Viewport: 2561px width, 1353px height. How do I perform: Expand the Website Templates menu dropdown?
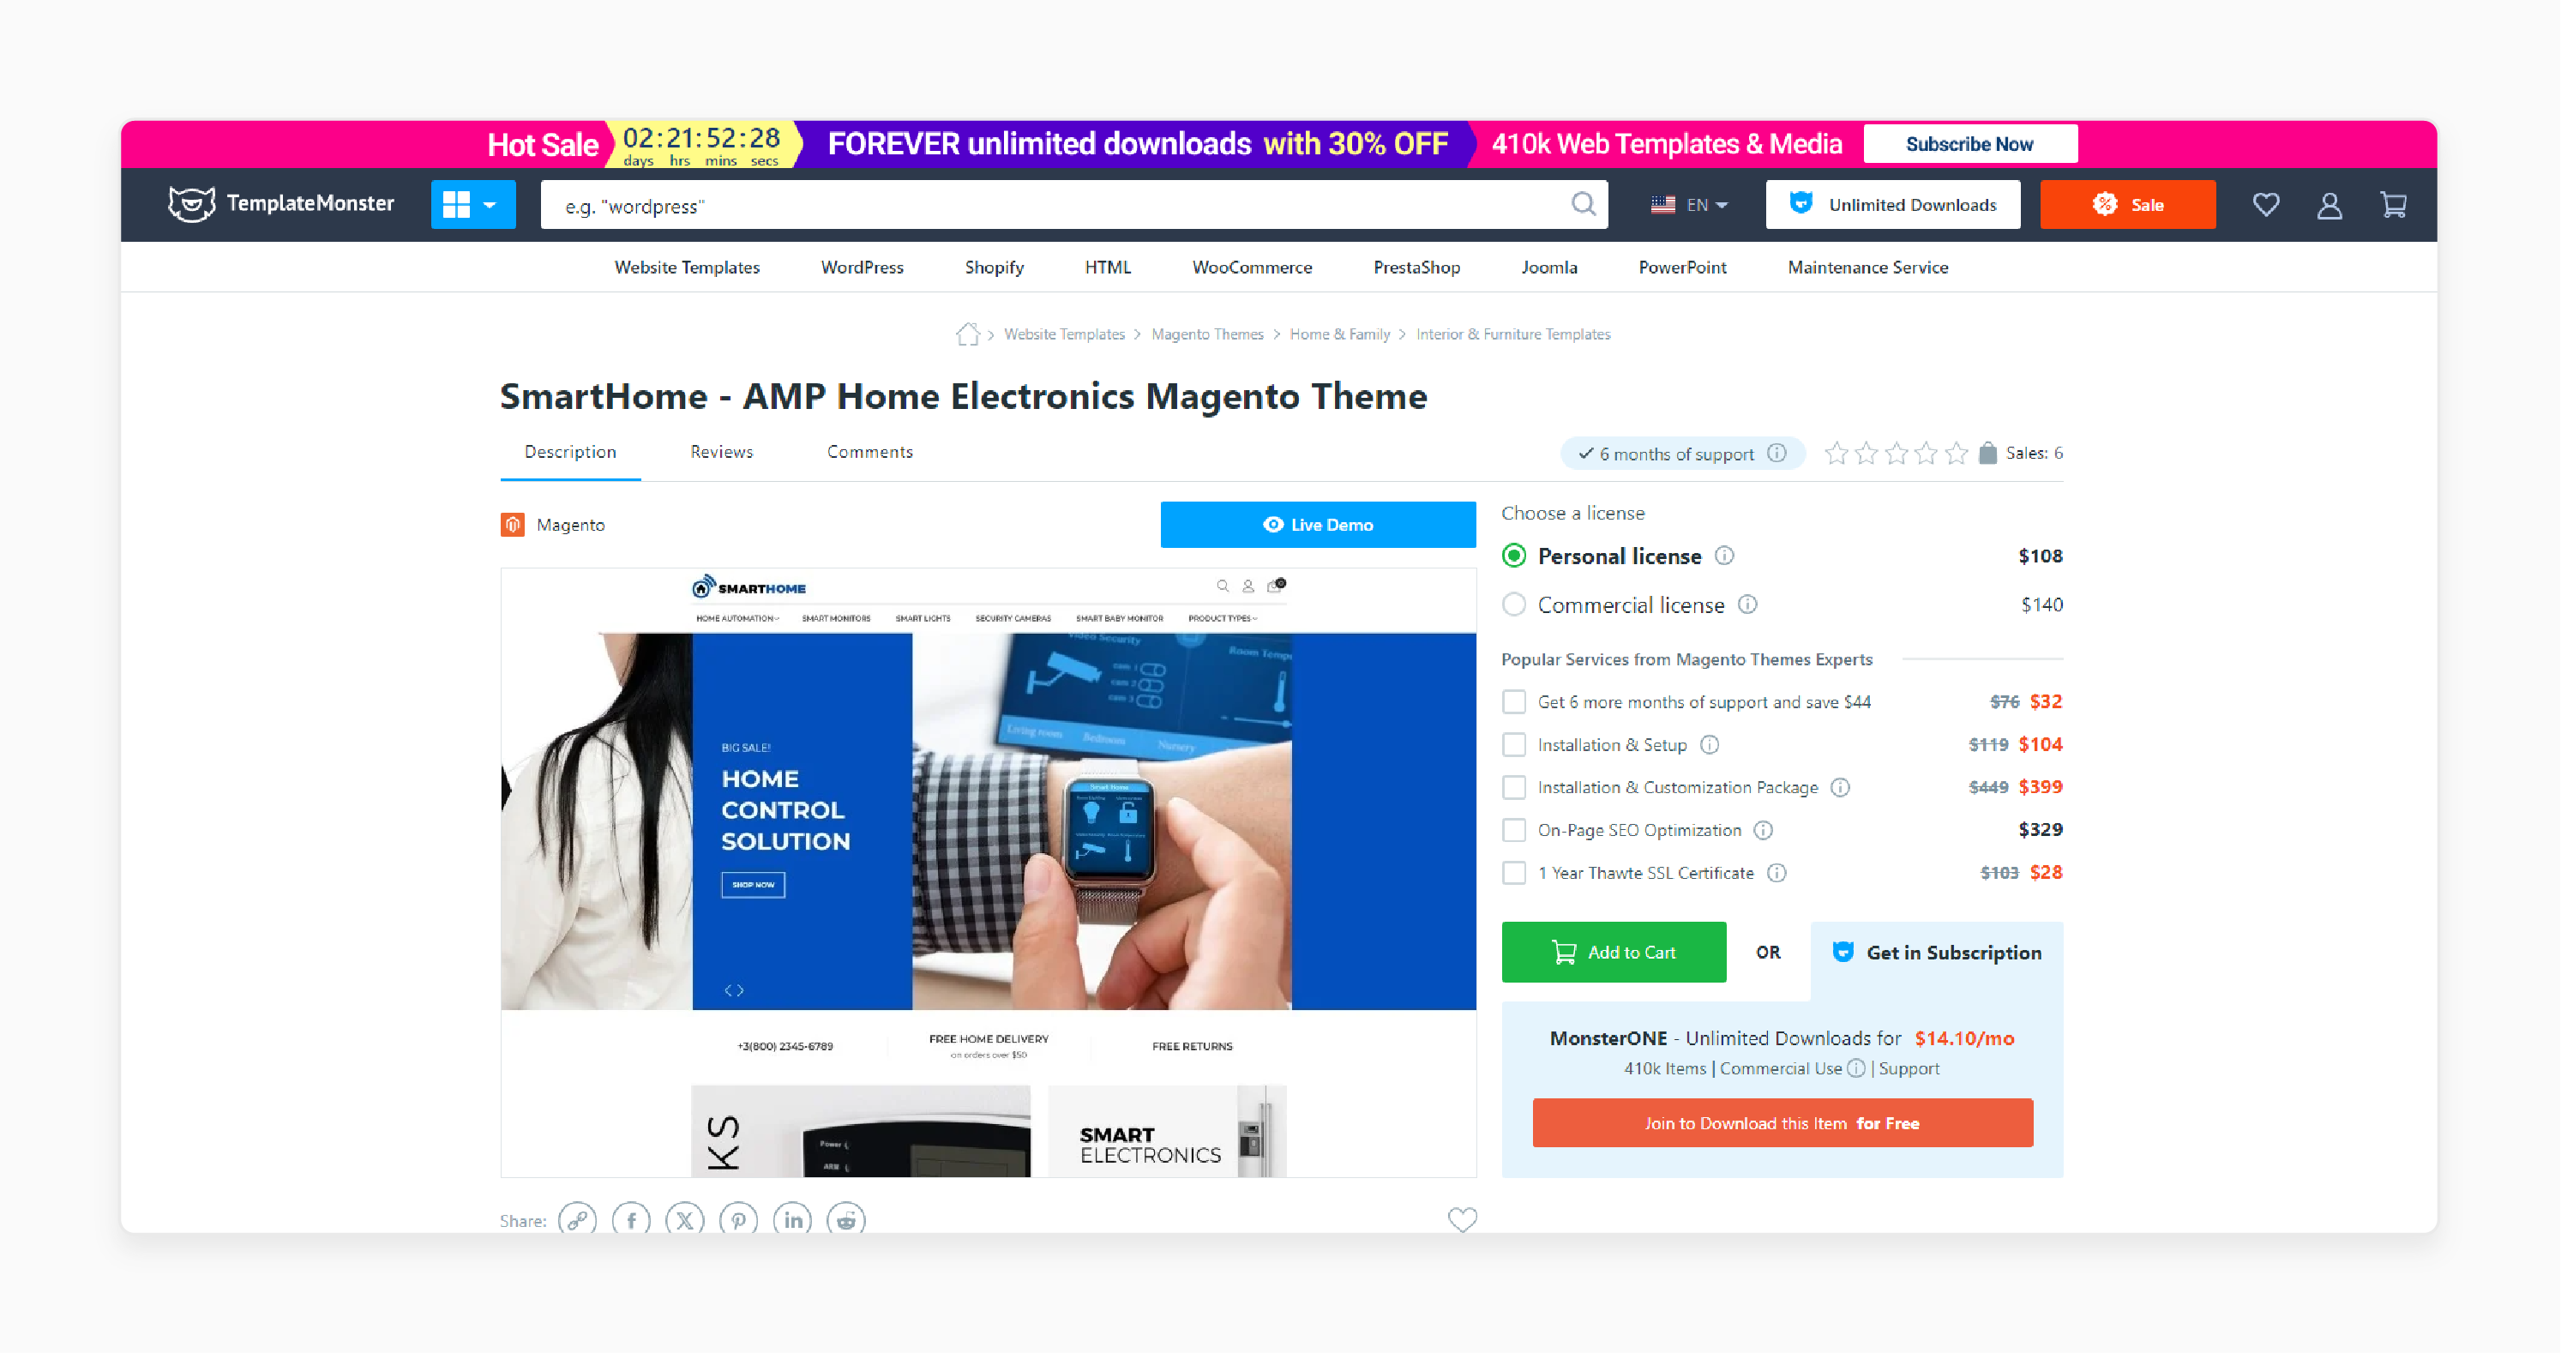click(x=686, y=268)
